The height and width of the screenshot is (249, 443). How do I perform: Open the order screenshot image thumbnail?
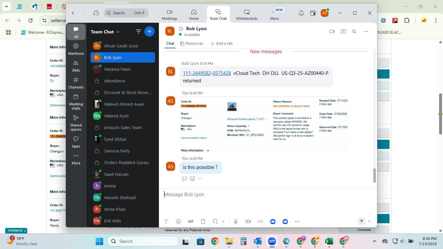click(264, 124)
